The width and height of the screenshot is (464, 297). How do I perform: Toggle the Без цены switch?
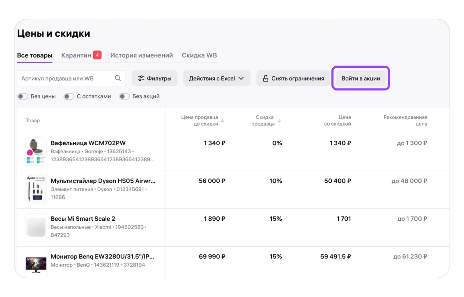click(x=23, y=97)
